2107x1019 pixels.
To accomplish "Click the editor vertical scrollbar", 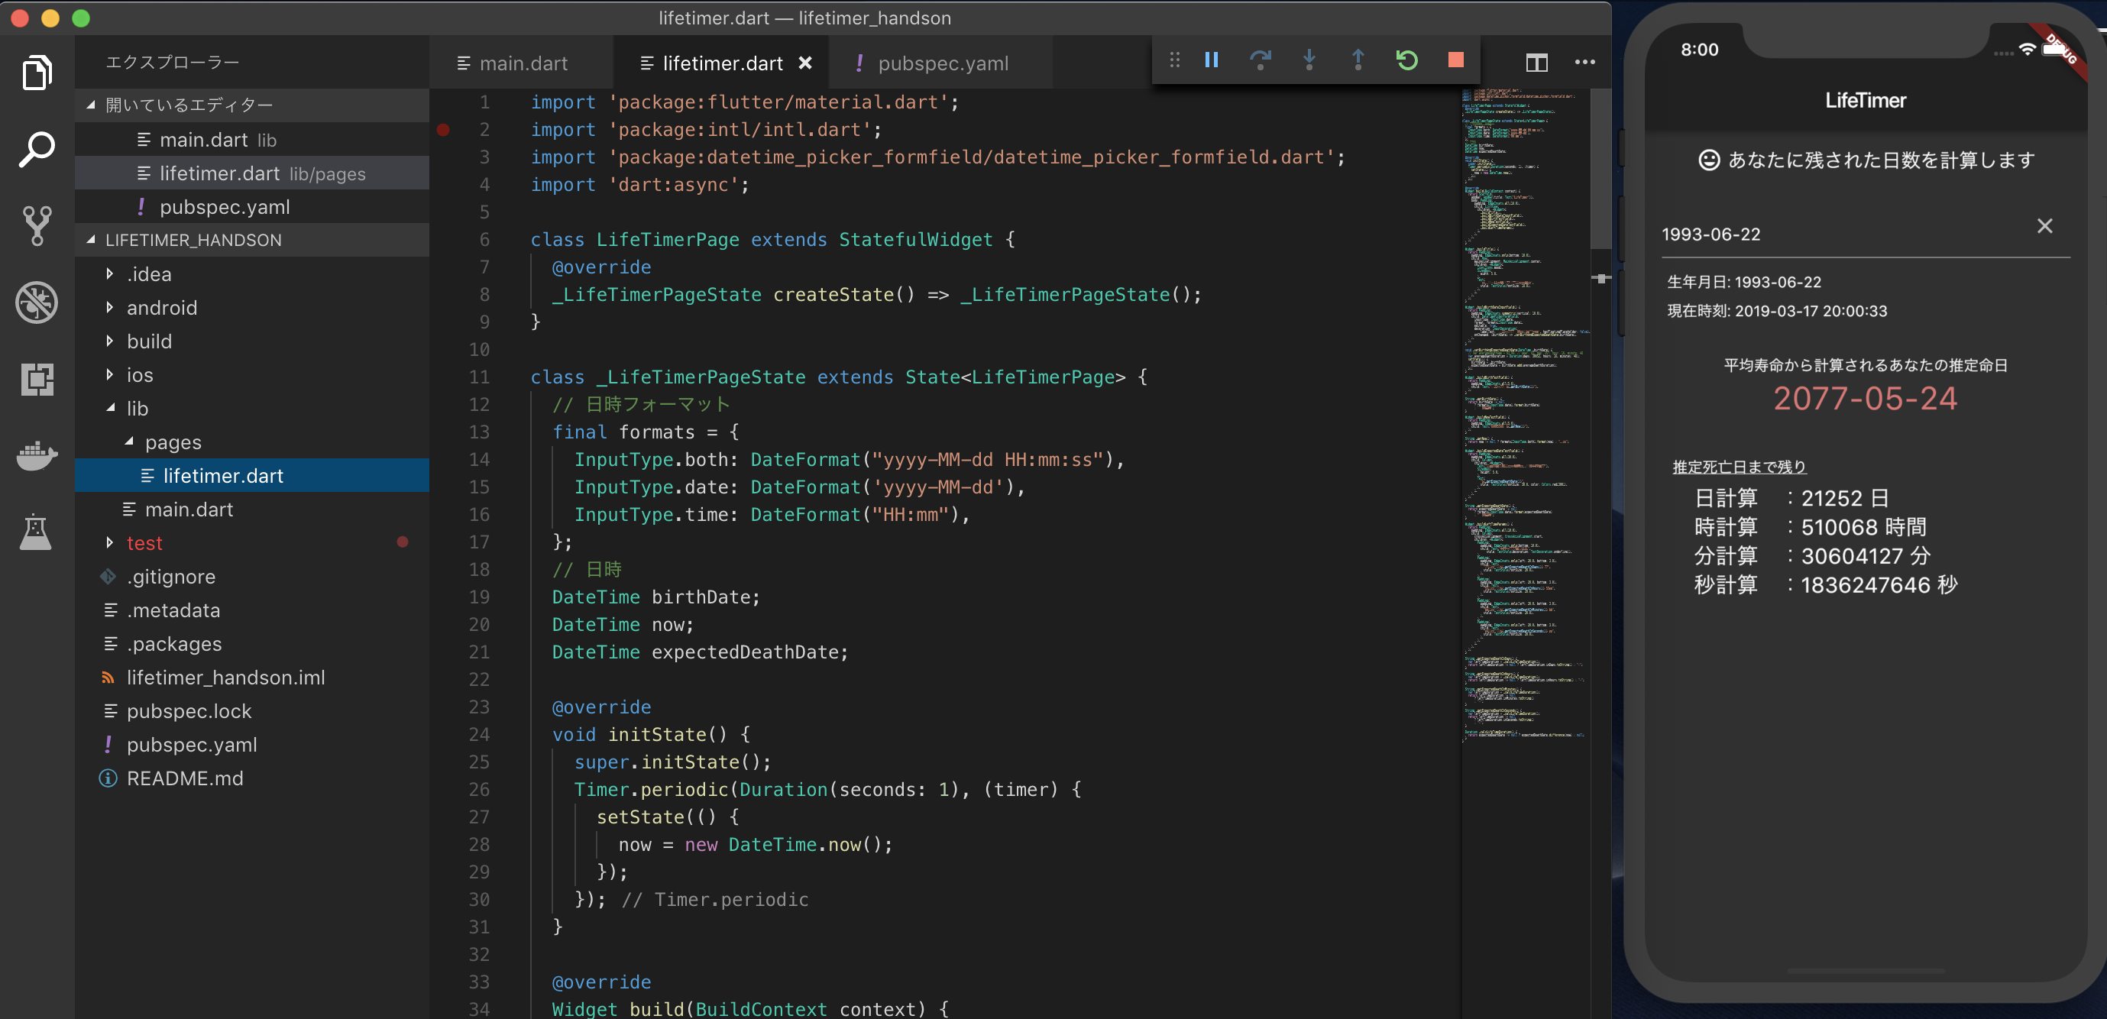I will 1600,169.
